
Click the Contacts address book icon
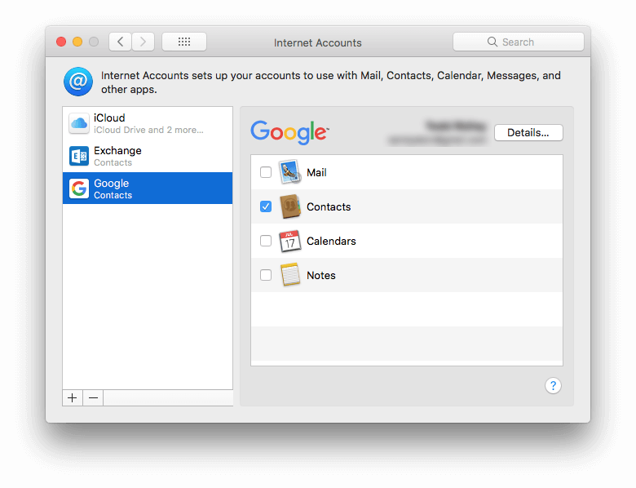(x=289, y=206)
